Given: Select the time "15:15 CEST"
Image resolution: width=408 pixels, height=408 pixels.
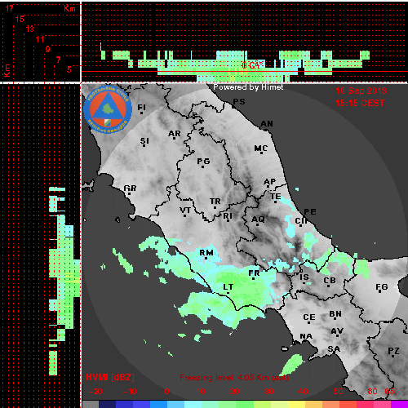Looking at the screenshot, I should [x=360, y=103].
